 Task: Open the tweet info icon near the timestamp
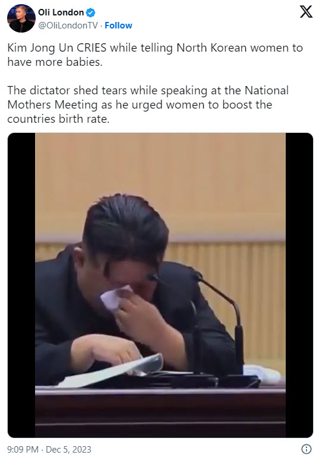click(307, 448)
